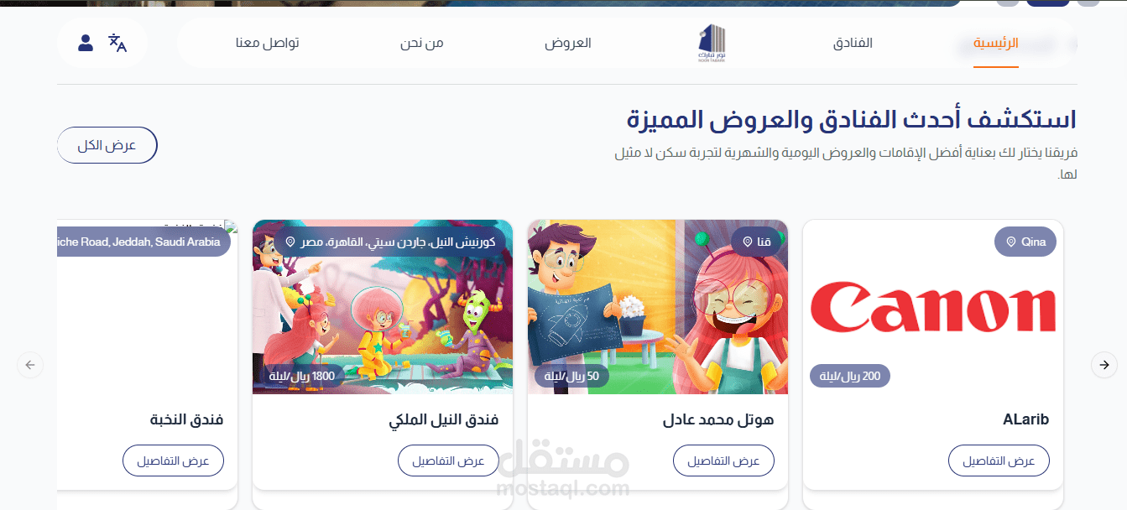Image resolution: width=1127 pixels, height=510 pixels.
Task: Open the Canon logo hotel image
Action: 933,307
